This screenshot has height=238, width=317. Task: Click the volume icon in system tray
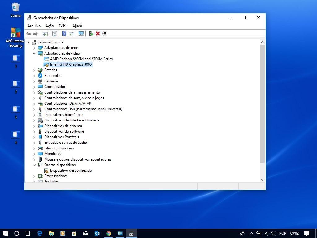click(x=273, y=233)
